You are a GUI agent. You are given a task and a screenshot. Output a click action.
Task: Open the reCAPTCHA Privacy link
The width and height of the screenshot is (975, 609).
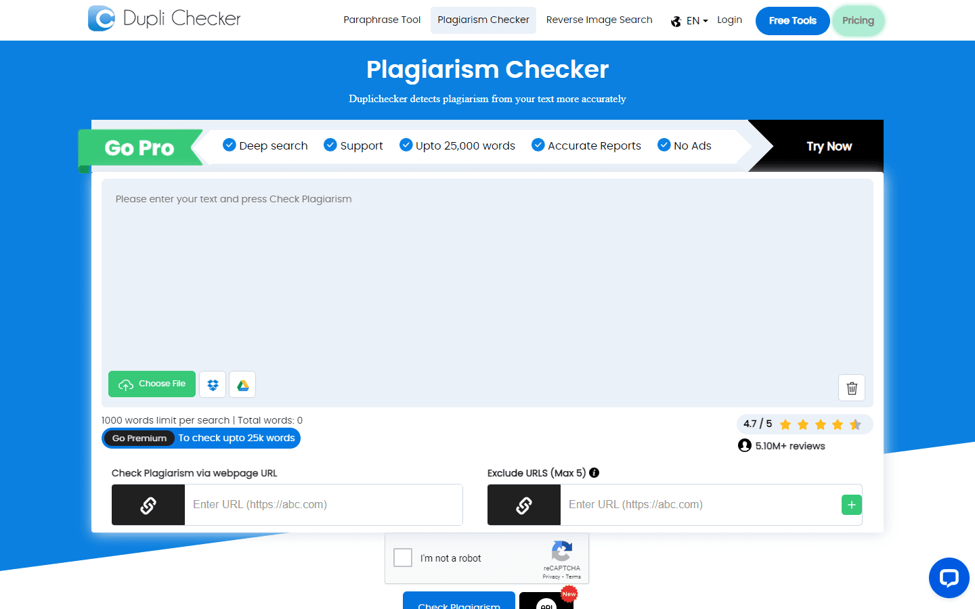point(551,577)
